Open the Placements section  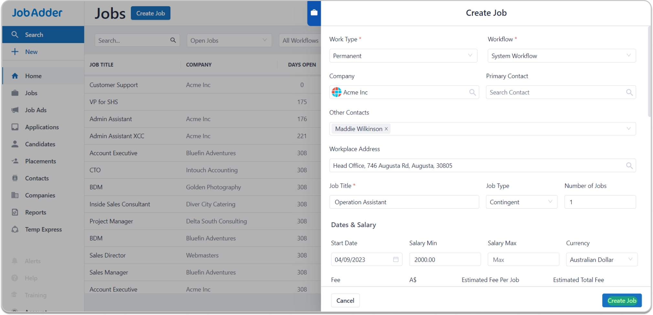[40, 161]
